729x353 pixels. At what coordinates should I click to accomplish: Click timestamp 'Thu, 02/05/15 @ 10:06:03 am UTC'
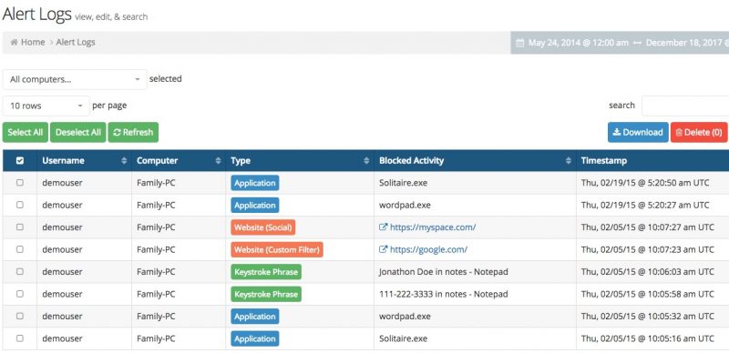[x=648, y=272]
